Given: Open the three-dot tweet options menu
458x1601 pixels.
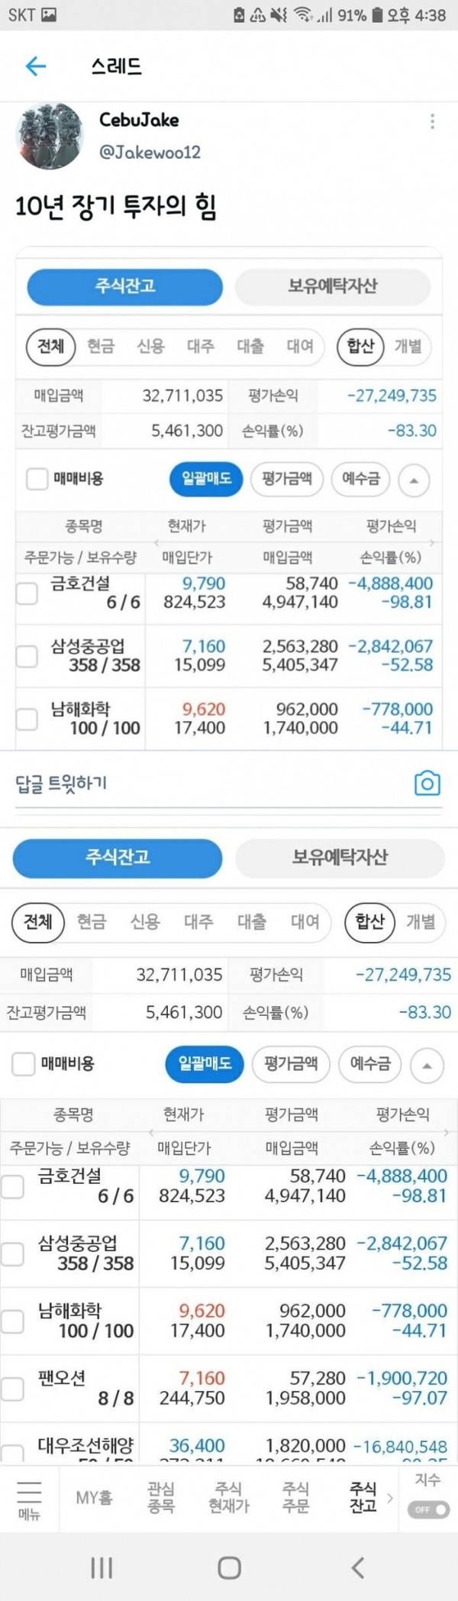Looking at the screenshot, I should pyautogui.click(x=432, y=121).
